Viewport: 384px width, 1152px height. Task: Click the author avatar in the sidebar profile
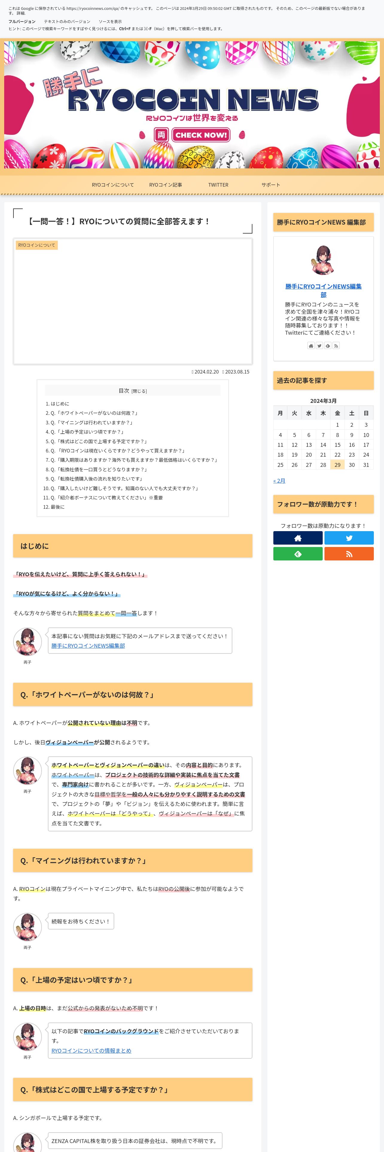click(324, 260)
